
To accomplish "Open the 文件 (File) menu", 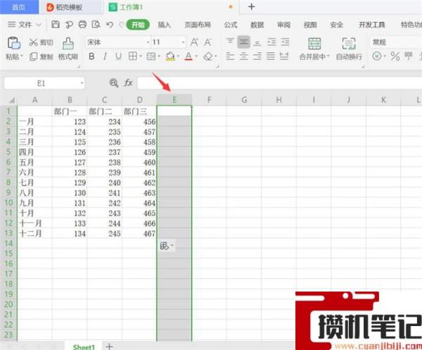I will click(x=24, y=25).
